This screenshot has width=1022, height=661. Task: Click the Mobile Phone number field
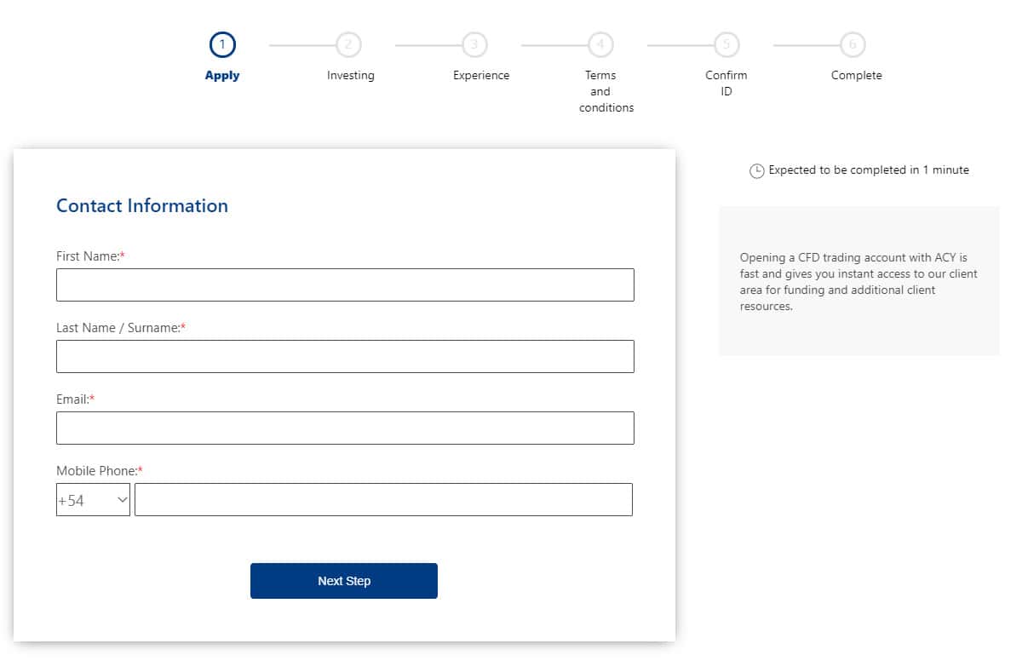[x=383, y=500]
